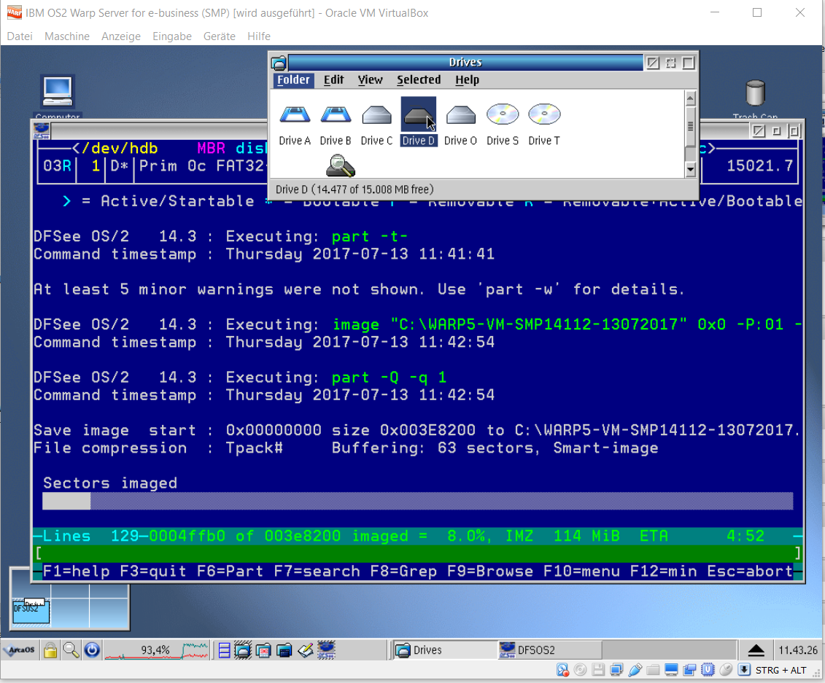
Task: Click the DFSee command input line
Action: pyautogui.click(x=418, y=554)
